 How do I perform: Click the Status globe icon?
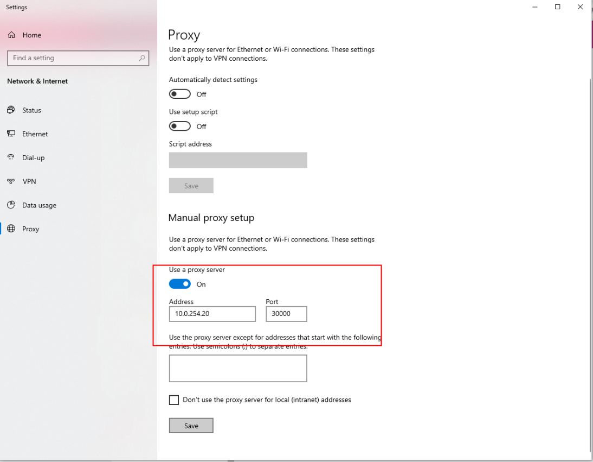(x=10, y=110)
